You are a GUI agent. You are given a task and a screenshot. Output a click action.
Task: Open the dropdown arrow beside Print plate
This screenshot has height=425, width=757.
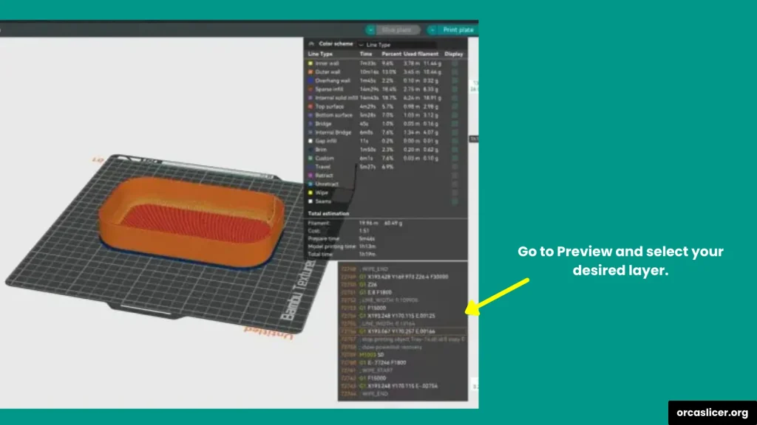point(432,30)
